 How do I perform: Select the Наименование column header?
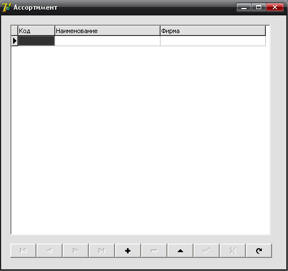(108, 31)
